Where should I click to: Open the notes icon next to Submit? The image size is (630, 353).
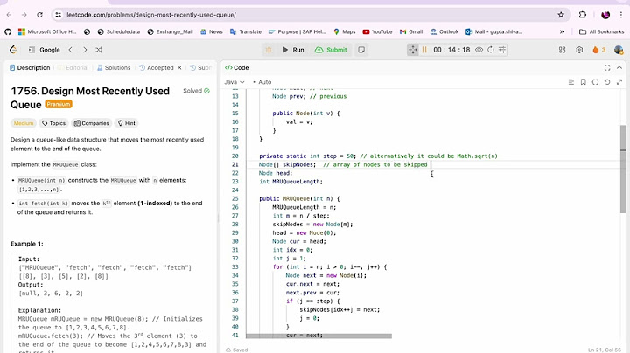tap(361, 50)
